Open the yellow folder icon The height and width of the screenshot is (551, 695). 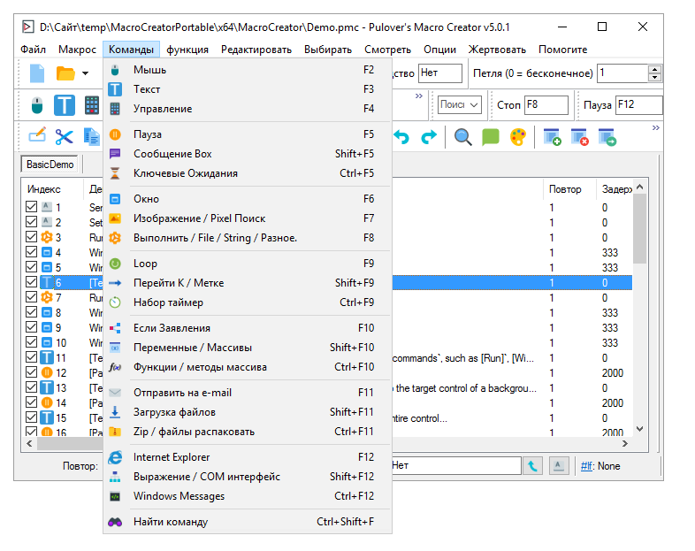pyautogui.click(x=65, y=73)
